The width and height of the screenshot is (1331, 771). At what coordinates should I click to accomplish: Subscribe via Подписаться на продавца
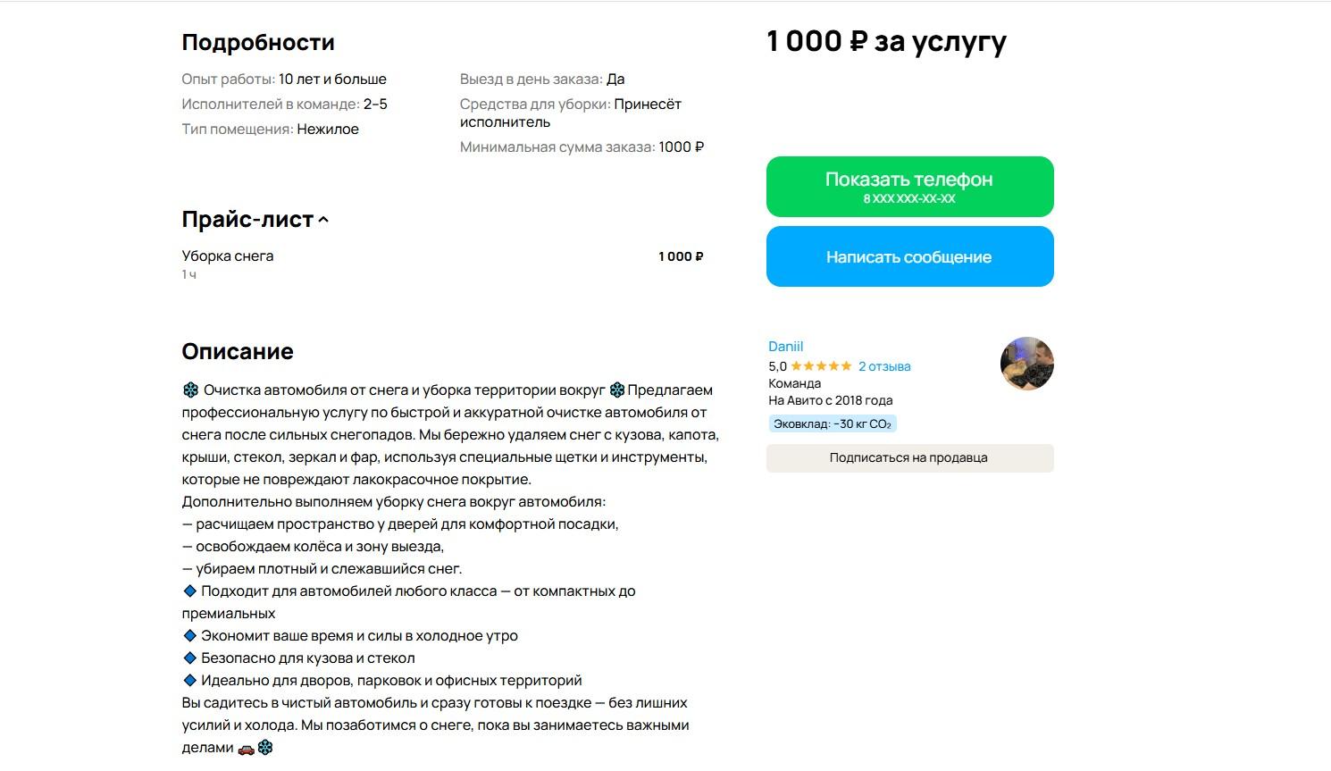909,457
